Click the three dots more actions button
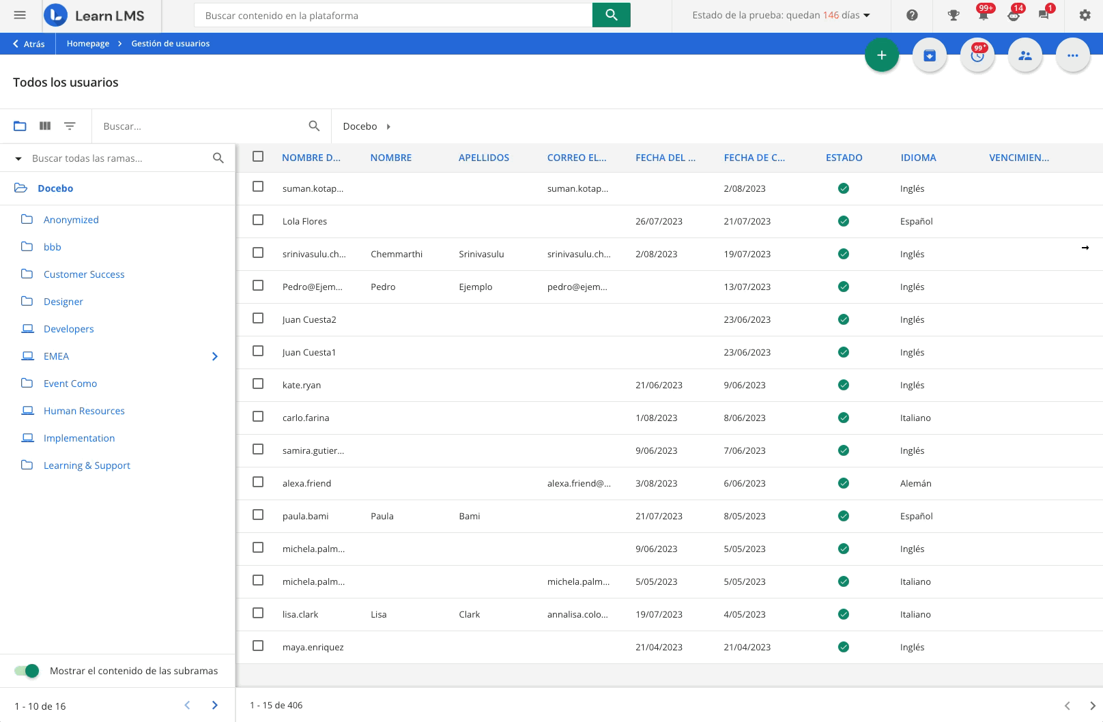Screen dimensions: 1103x722 pos(1072,55)
